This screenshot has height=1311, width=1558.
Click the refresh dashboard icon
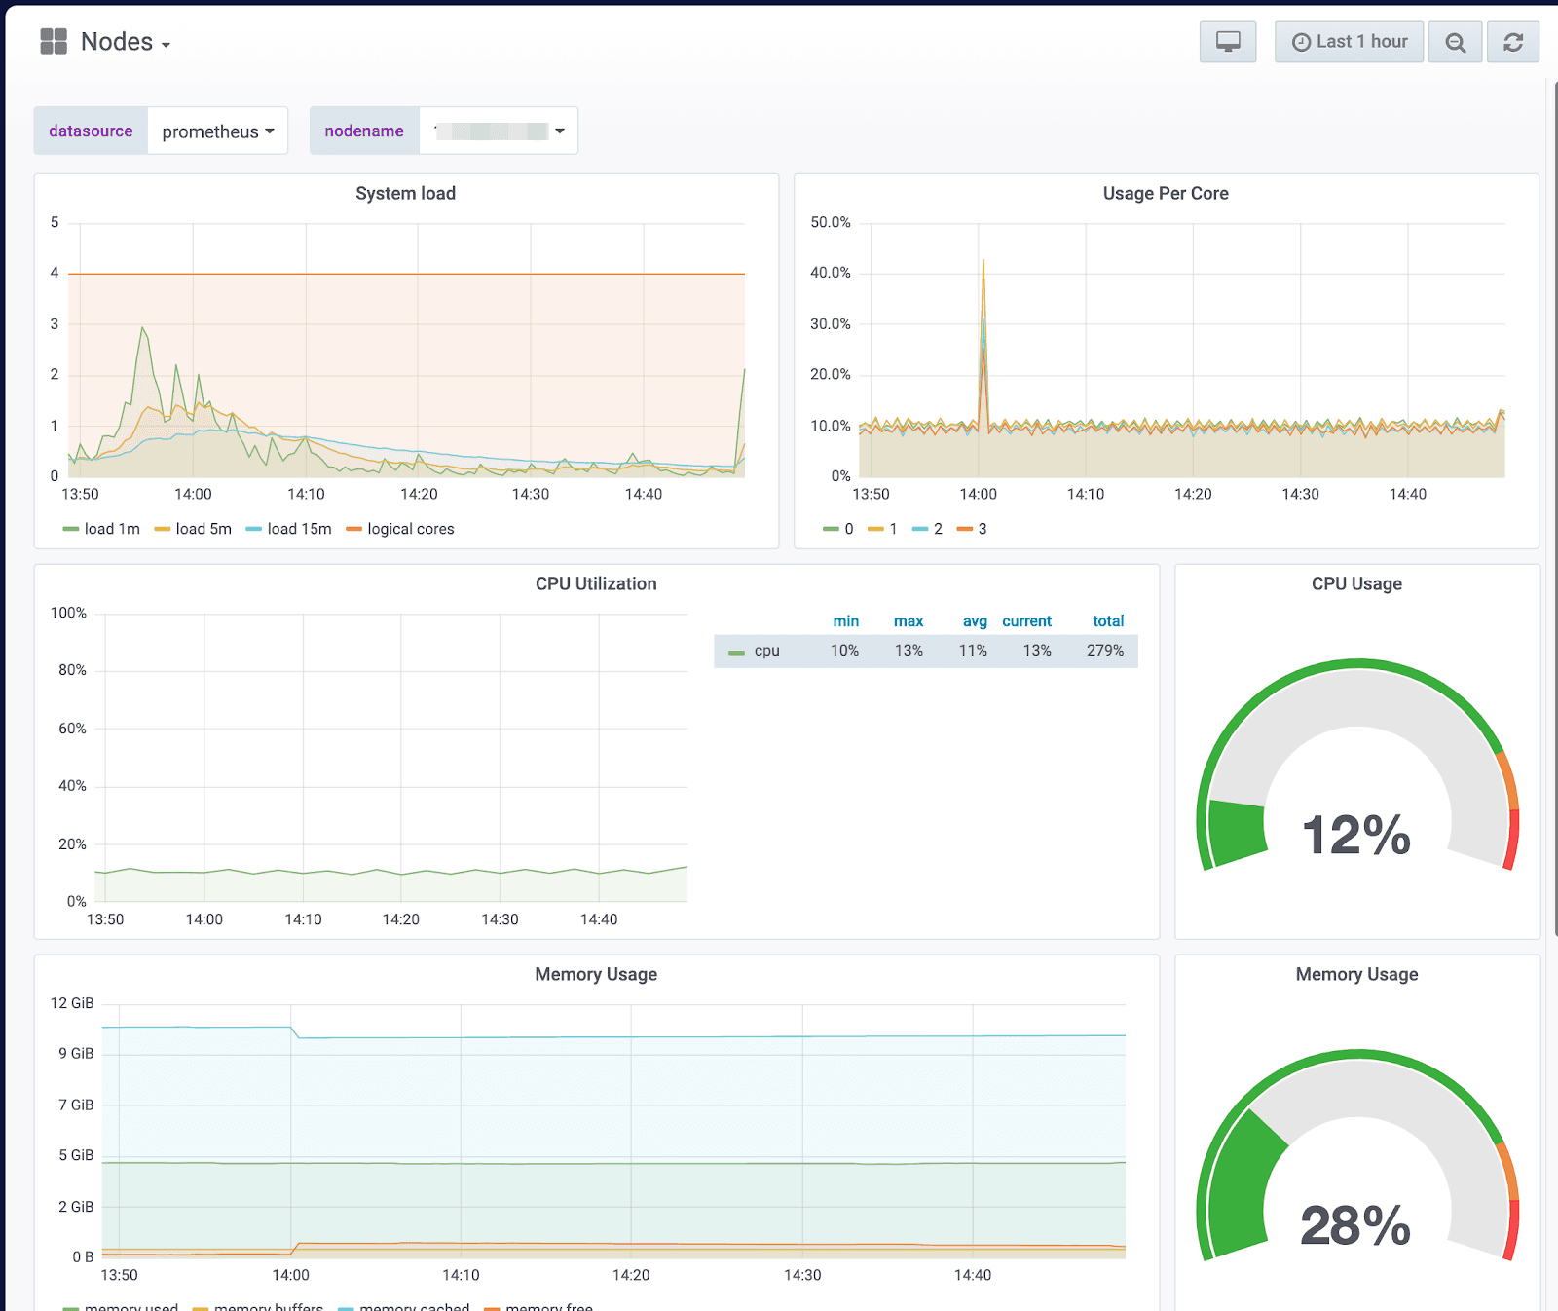click(1512, 41)
